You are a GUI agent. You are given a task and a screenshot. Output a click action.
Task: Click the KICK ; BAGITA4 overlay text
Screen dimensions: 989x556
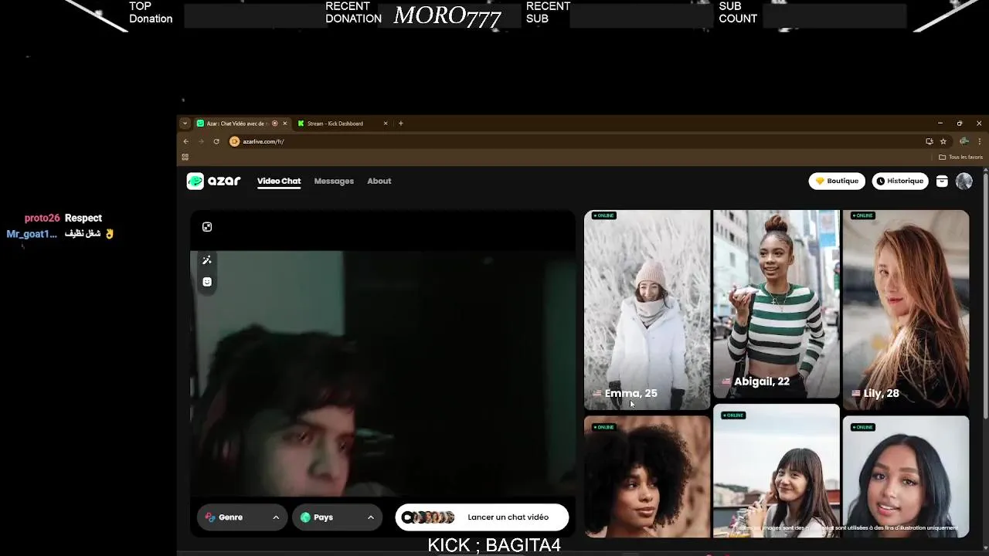(494, 545)
